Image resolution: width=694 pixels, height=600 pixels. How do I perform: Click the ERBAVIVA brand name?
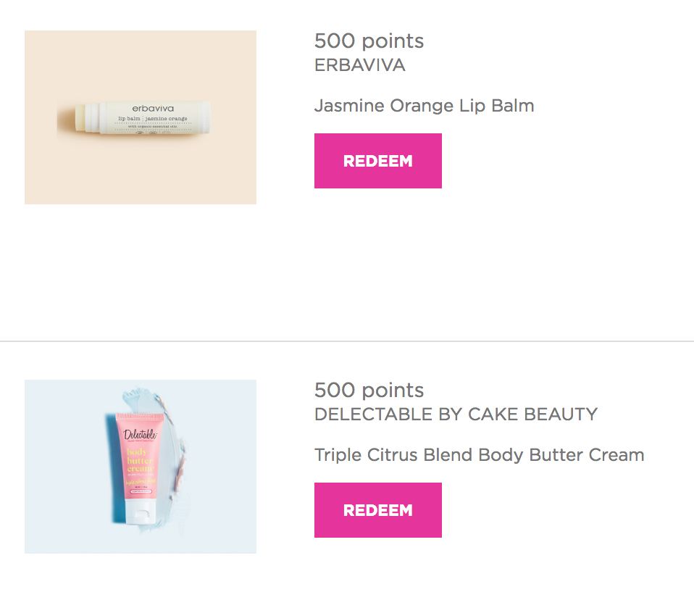click(359, 65)
